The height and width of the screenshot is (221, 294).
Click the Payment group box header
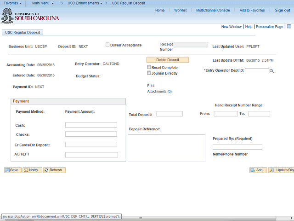coord(68,101)
